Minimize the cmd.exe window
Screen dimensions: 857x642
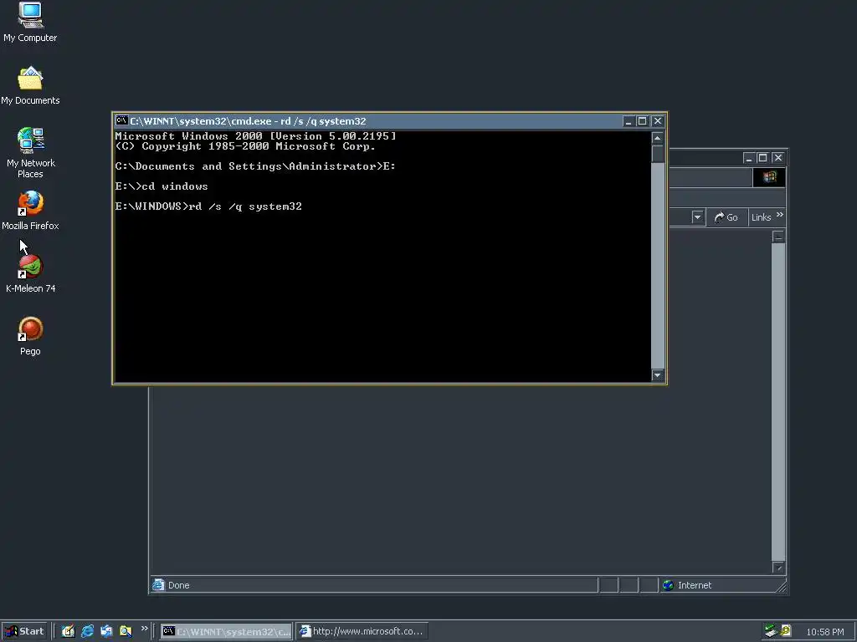click(x=628, y=121)
